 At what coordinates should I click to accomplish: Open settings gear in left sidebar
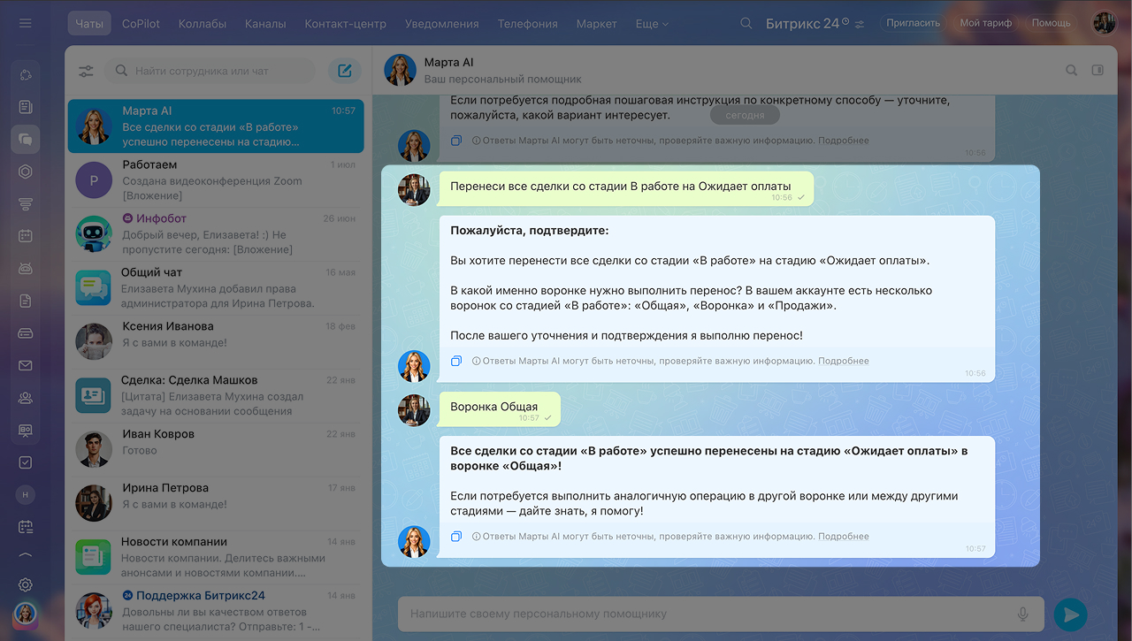[x=26, y=584]
